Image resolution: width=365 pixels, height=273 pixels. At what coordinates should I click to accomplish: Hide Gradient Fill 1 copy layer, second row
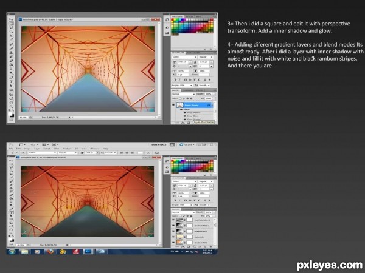tap(173, 226)
